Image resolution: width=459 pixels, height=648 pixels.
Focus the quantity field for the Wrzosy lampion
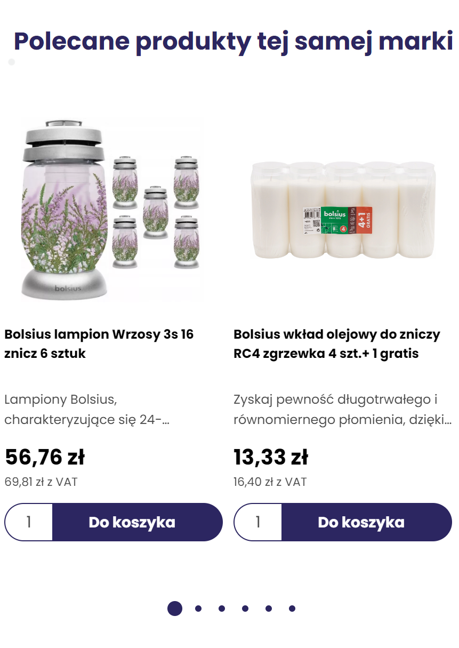pos(29,522)
